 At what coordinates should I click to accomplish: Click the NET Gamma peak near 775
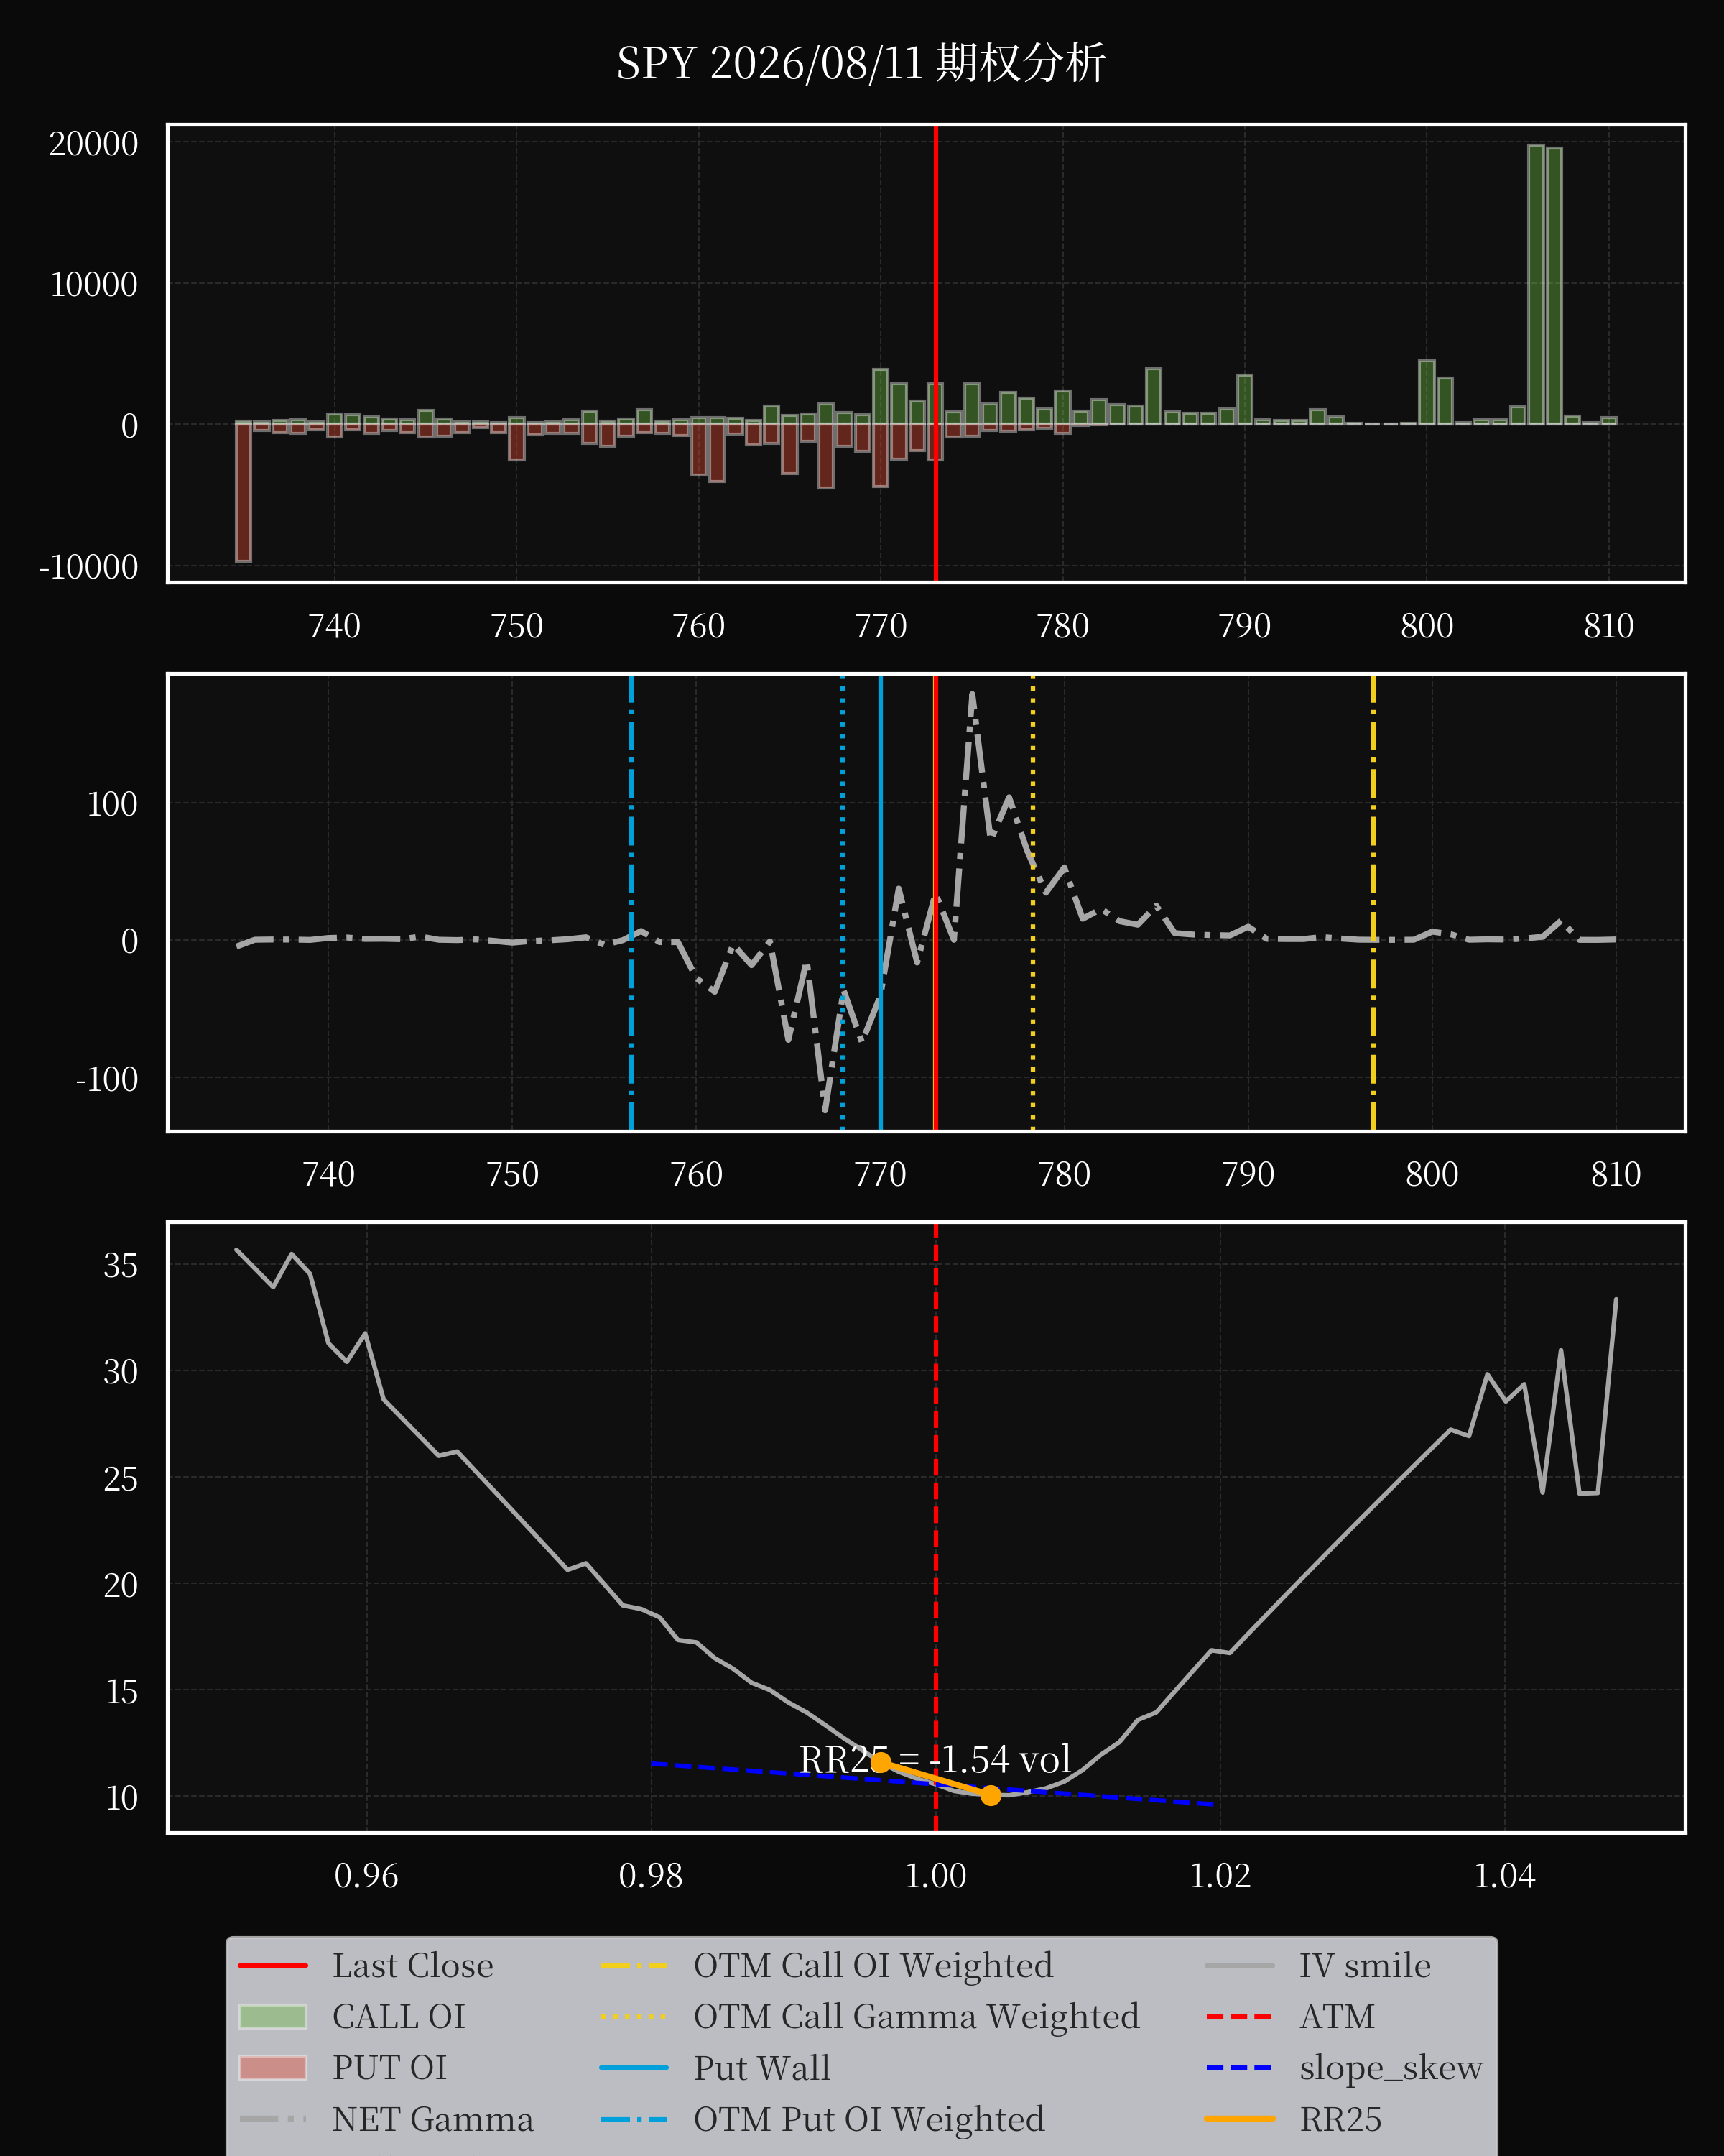tap(973, 696)
